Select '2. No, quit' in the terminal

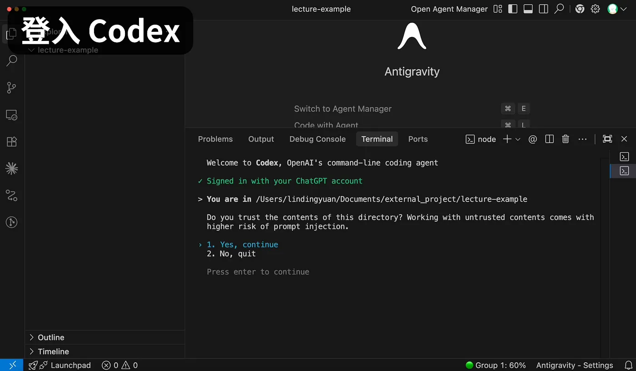pos(231,253)
